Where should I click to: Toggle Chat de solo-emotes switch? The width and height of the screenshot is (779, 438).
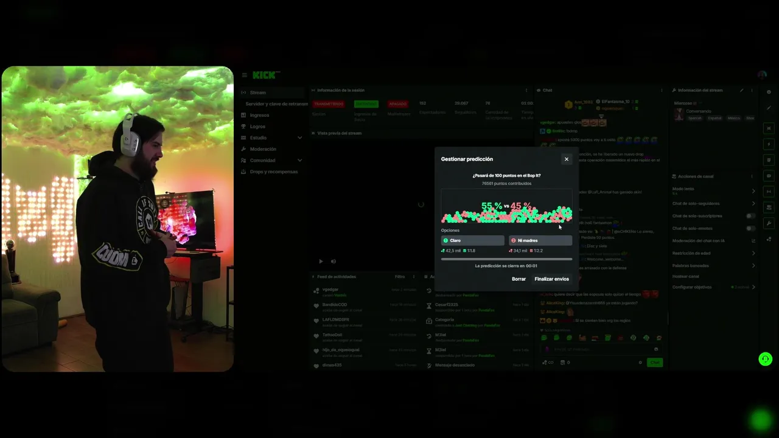[751, 228]
